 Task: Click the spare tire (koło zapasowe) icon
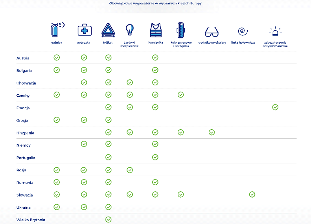180,30
